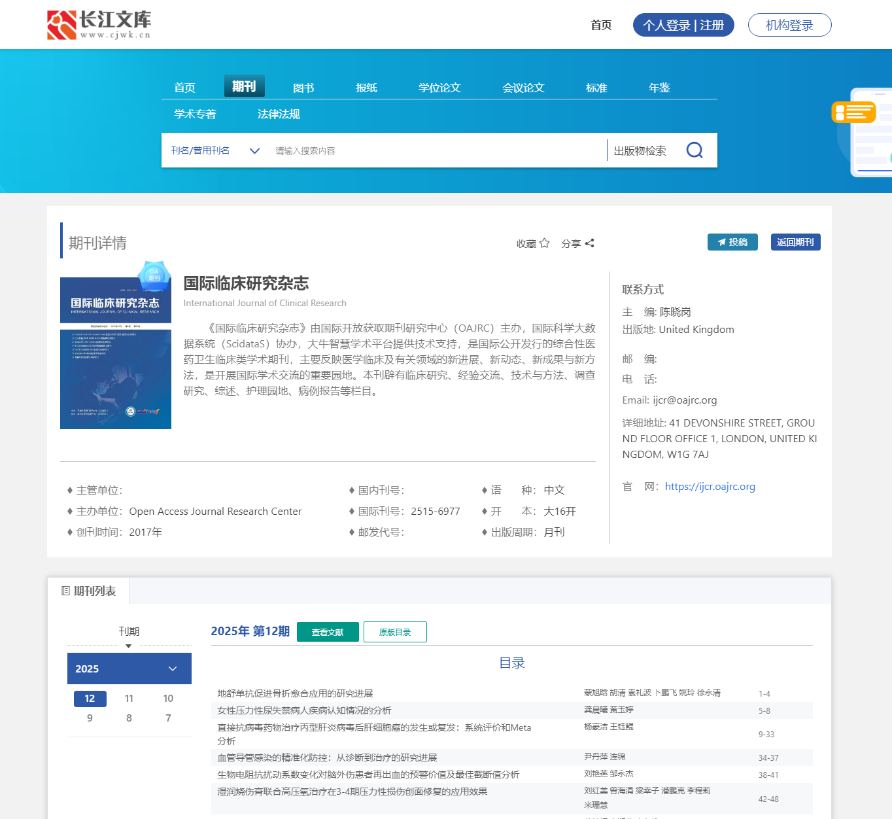This screenshot has height=819, width=892.
Task: Click the Changjiang Wenku logo
Action: click(99, 25)
